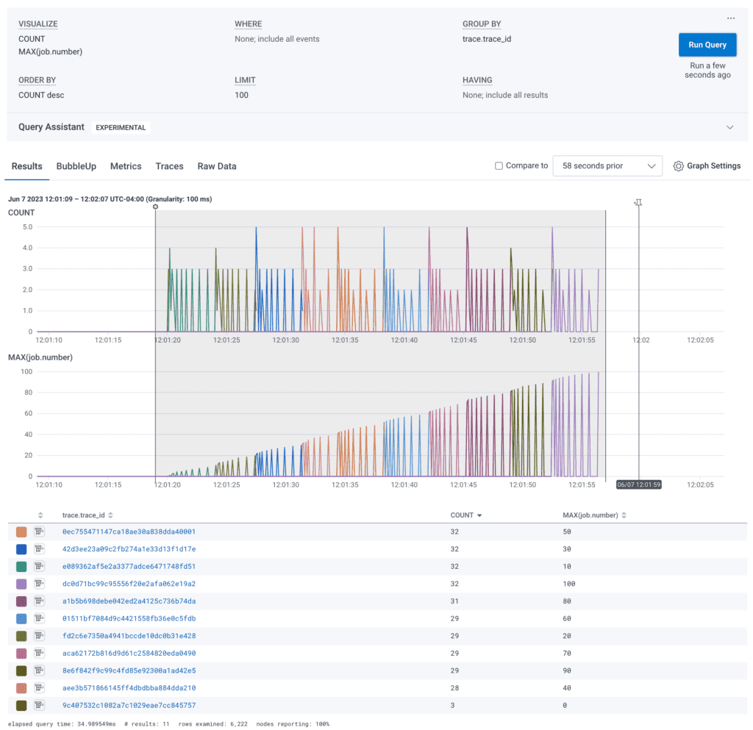Click trace icon in the 42d3ee23a09c row
This screenshot has width=753, height=730.
click(x=40, y=549)
